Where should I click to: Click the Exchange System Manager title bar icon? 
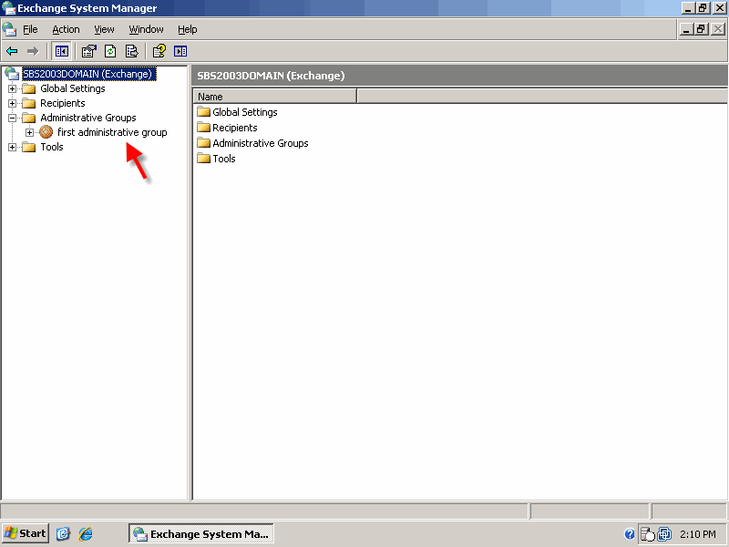click(8, 8)
